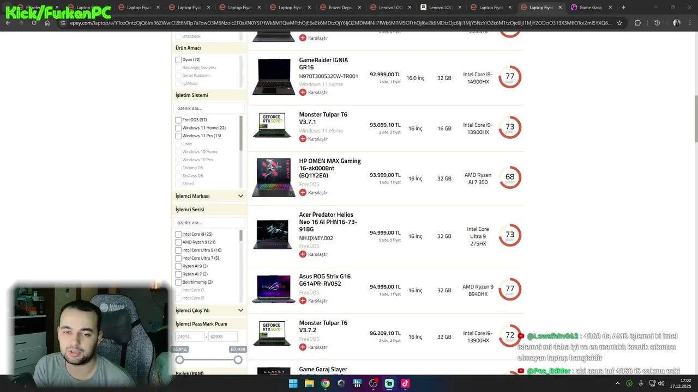
Task: Click the İşlemci Serisi özellik ara search field
Action: coord(209,223)
